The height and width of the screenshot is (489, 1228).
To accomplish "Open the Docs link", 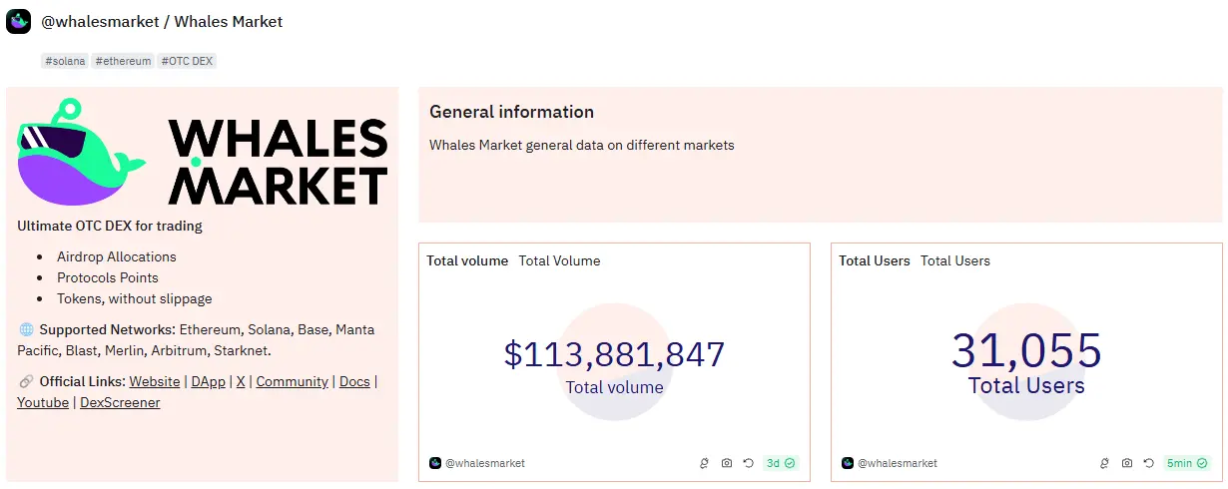I will (x=354, y=381).
